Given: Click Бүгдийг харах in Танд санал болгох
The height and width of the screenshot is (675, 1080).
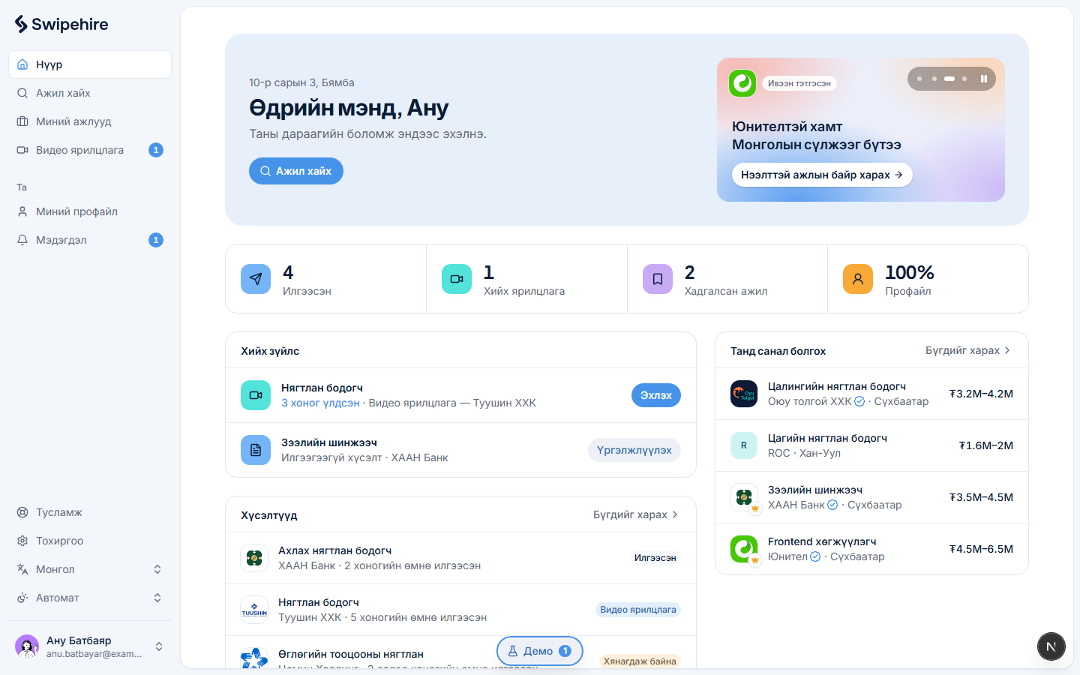Looking at the screenshot, I should click(x=968, y=350).
